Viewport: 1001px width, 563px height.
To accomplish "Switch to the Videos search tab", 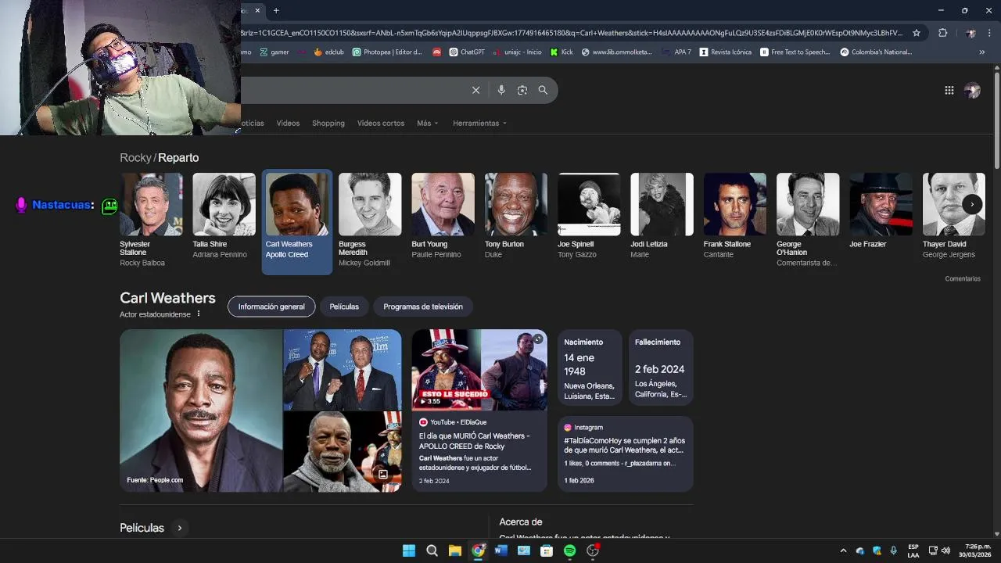I will pyautogui.click(x=288, y=123).
